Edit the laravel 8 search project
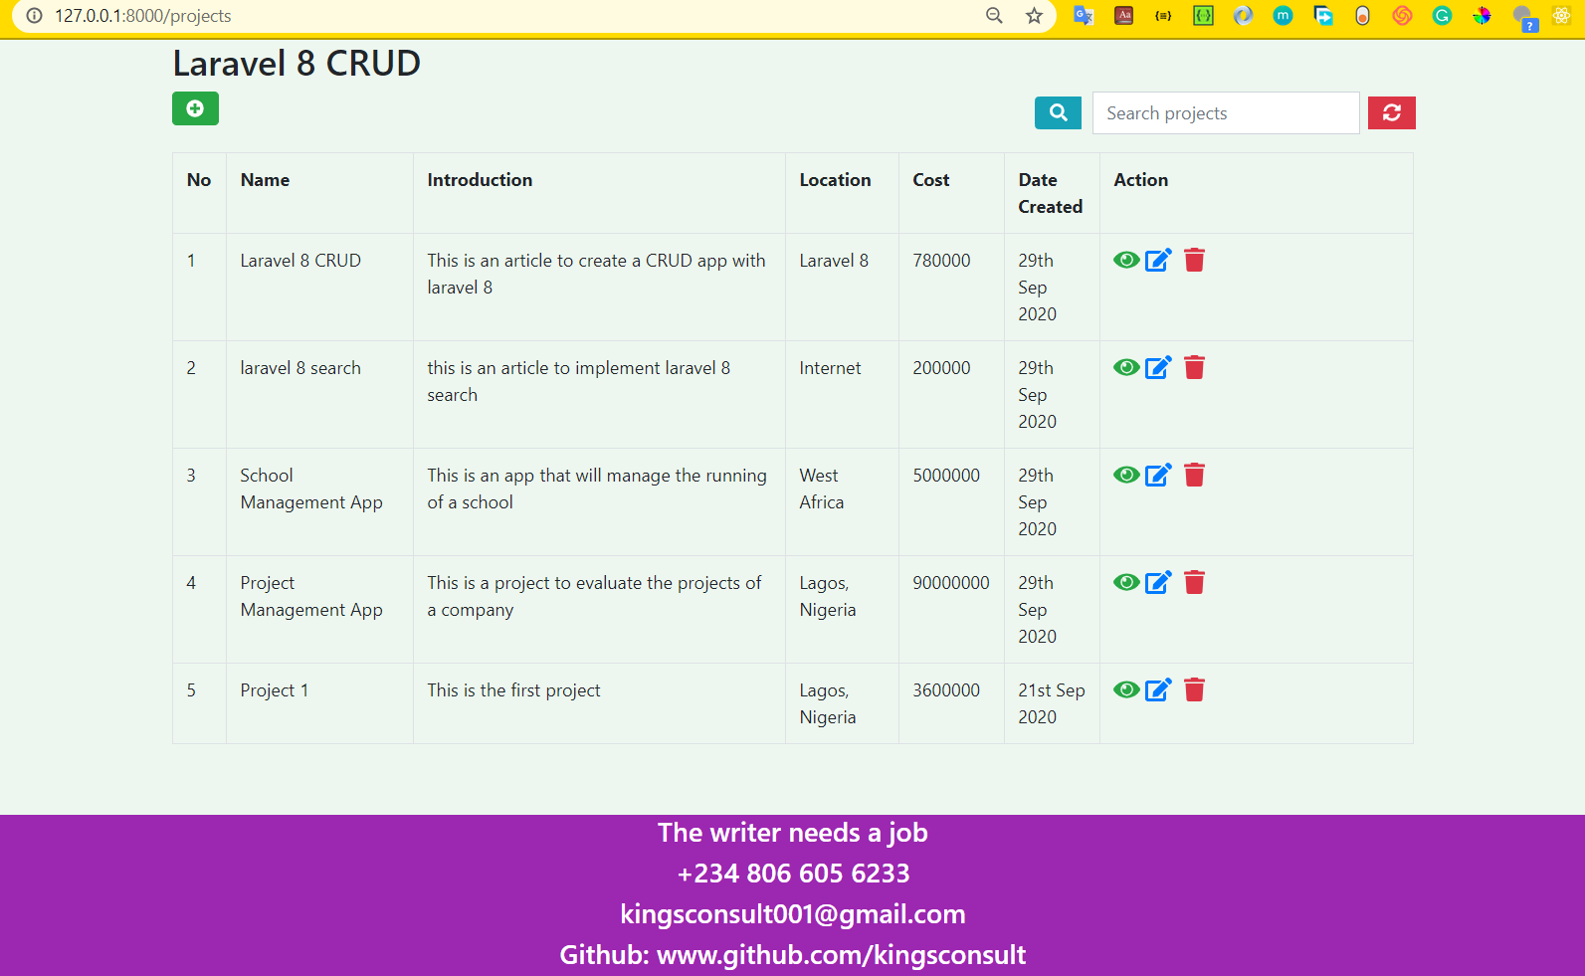1585x976 pixels. pyautogui.click(x=1158, y=367)
